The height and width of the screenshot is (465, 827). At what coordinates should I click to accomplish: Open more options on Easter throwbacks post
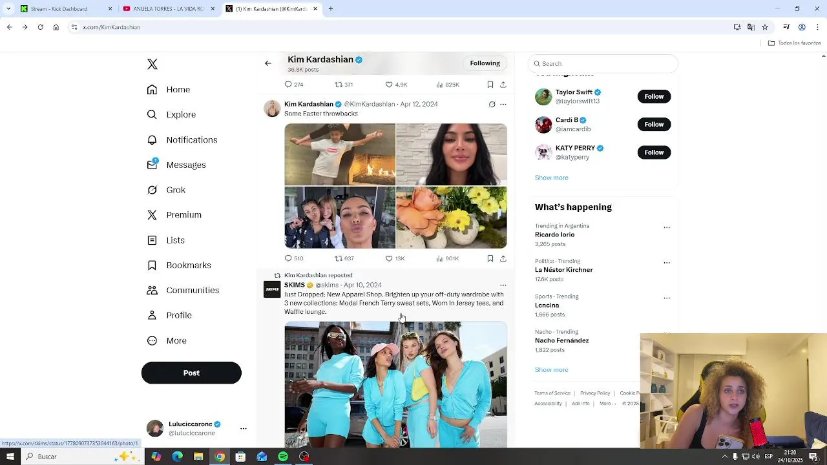click(x=503, y=104)
